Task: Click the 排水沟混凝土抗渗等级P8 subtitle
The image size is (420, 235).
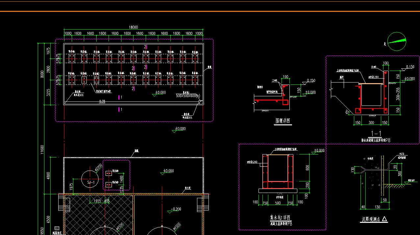Action: click(376, 140)
